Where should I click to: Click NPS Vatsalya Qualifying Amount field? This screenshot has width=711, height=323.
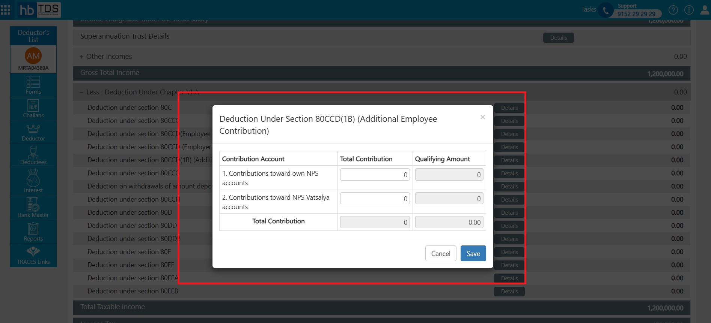449,199
